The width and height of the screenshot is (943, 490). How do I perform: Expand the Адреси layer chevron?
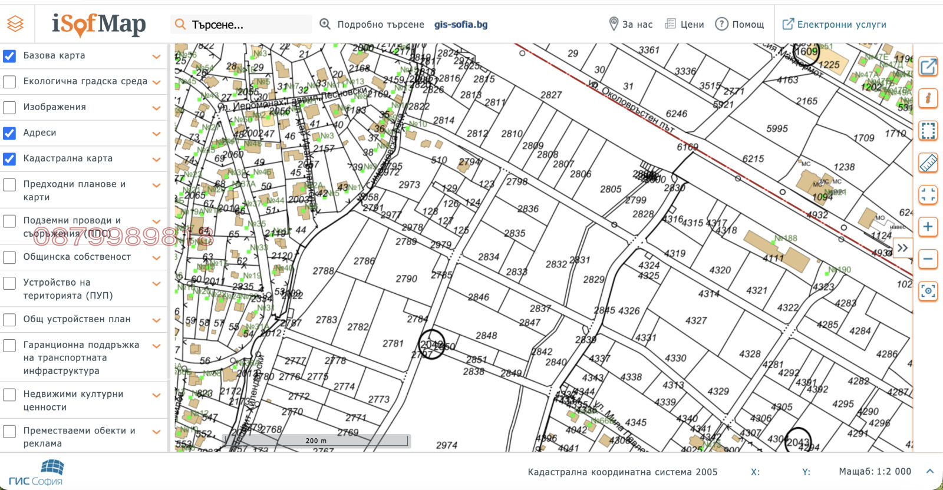156,134
